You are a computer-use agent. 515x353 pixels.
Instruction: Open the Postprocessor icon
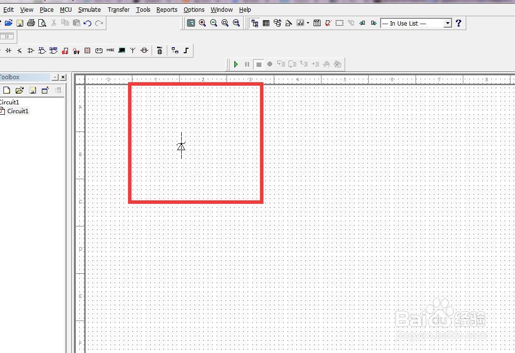tap(317, 23)
